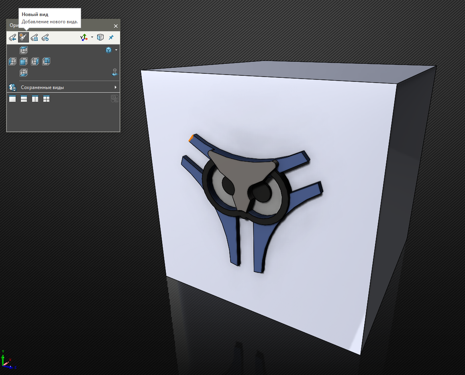465x375 pixels.
Task: Select the Back standard view cube
Action: 46,61
